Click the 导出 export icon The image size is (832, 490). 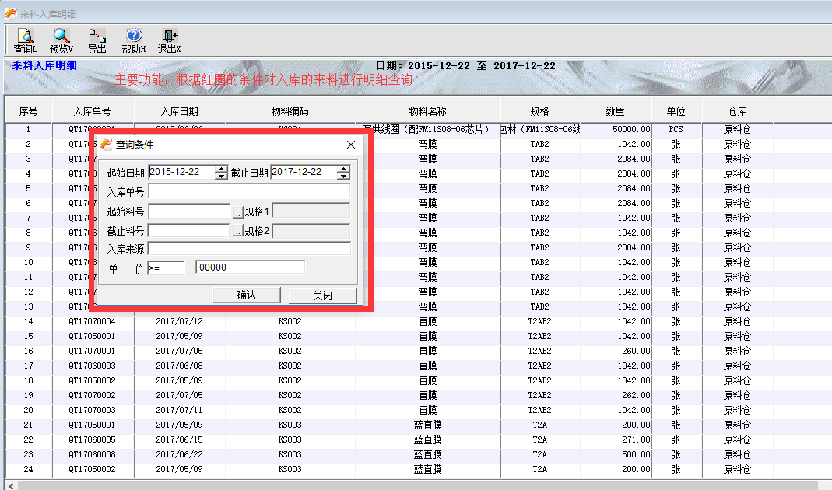pos(97,40)
